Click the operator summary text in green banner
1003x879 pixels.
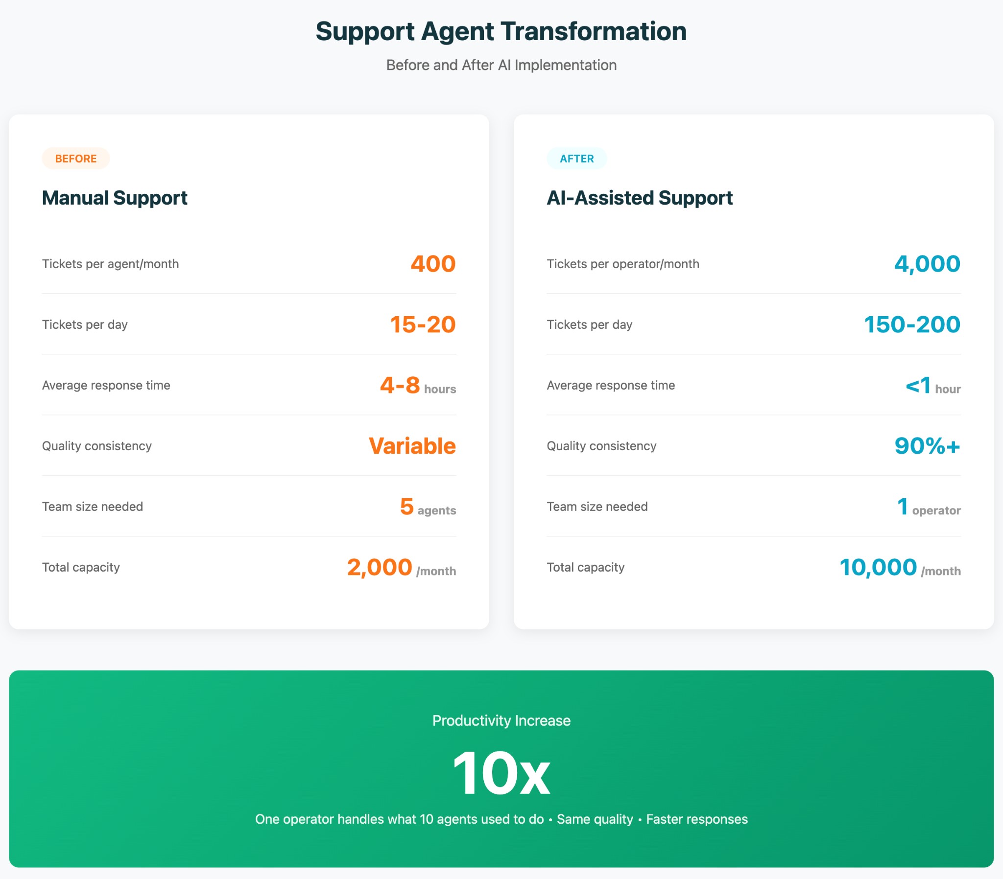(x=501, y=819)
